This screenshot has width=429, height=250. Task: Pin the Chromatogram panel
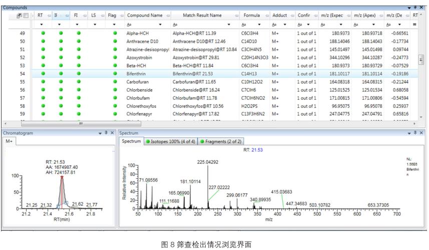coord(106,133)
